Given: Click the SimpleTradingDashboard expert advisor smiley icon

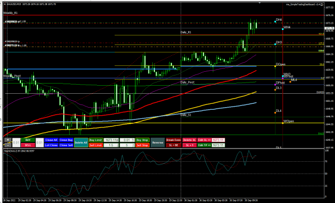Looking at the screenshot, I should click(322, 4).
